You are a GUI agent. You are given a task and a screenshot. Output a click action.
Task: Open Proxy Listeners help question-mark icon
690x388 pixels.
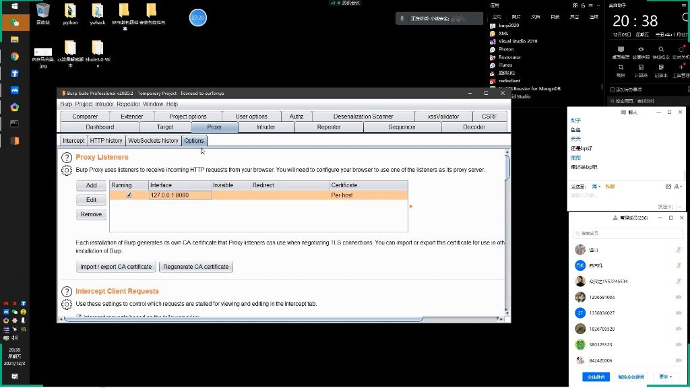click(67, 158)
